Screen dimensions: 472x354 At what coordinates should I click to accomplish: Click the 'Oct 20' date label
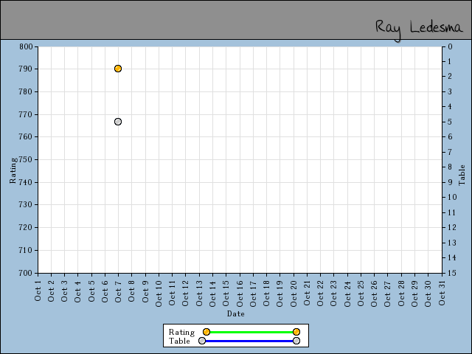[x=294, y=294]
